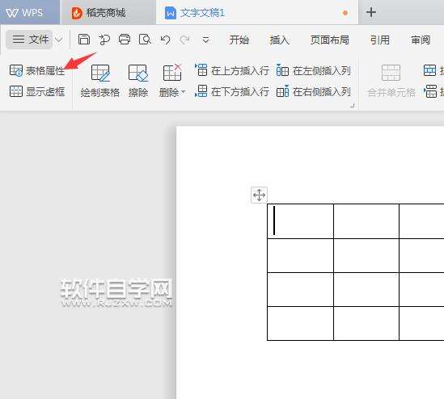The image size is (444, 399).
Task: Click the table move handle
Action: click(259, 195)
